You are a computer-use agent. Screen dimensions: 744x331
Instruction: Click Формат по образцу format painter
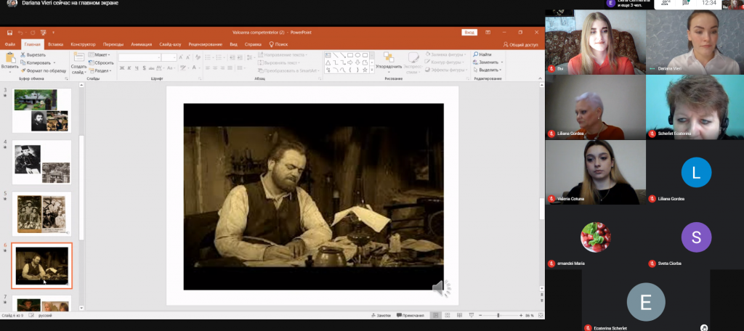point(43,70)
